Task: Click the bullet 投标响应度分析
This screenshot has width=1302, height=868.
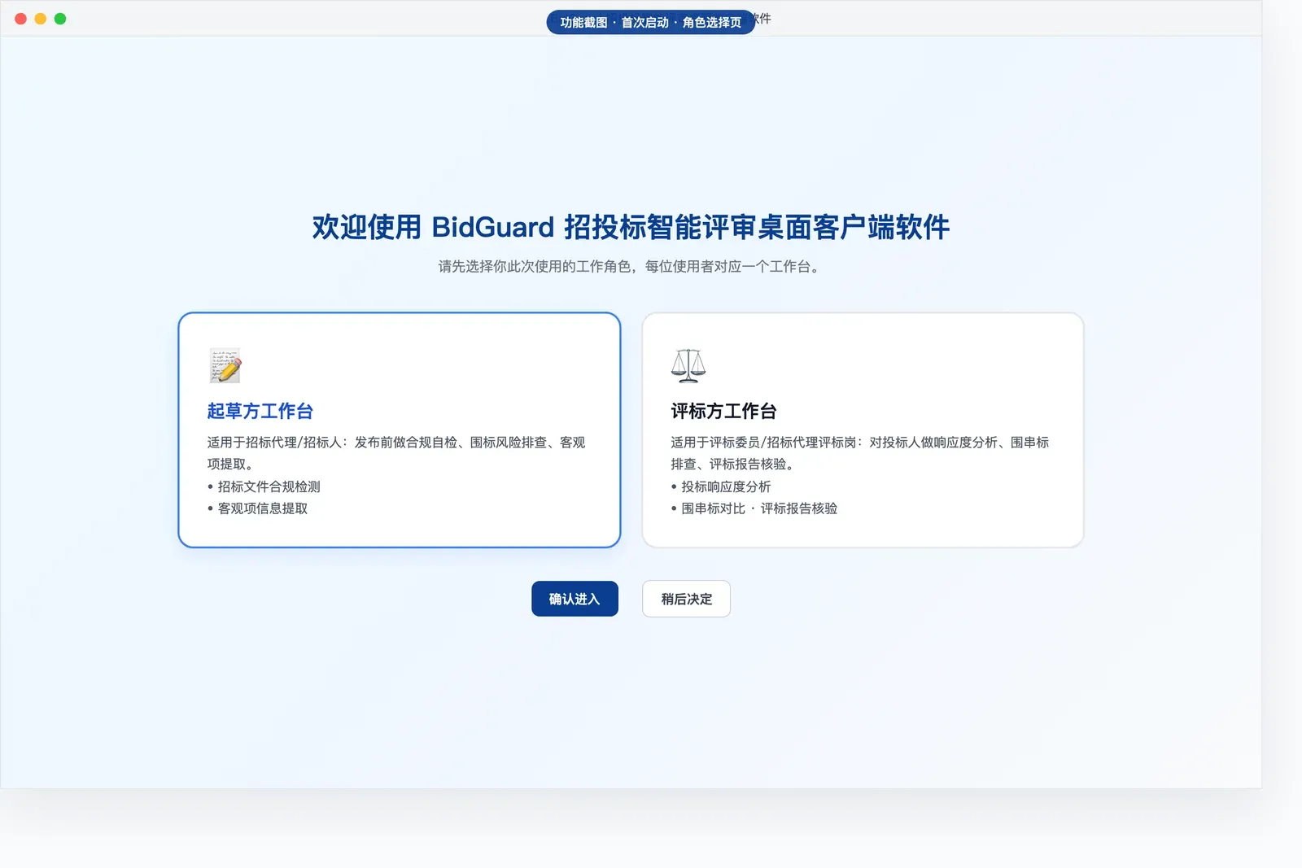Action: pyautogui.click(x=721, y=486)
